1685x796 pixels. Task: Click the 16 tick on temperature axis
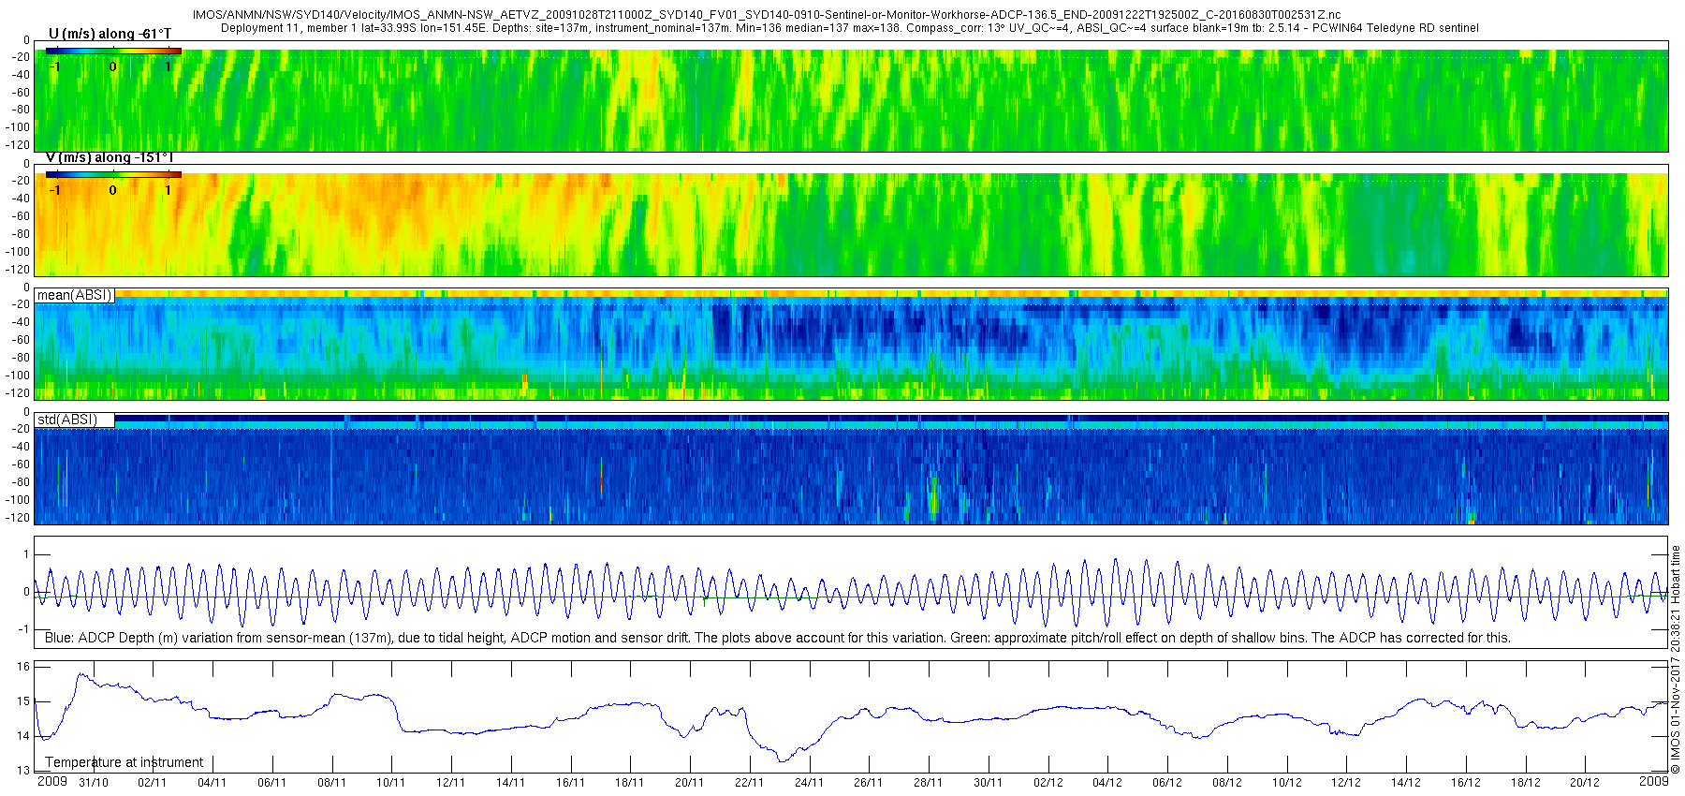23,667
